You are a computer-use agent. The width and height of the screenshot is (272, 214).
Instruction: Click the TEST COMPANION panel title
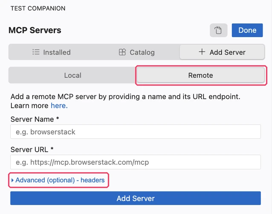38,9
